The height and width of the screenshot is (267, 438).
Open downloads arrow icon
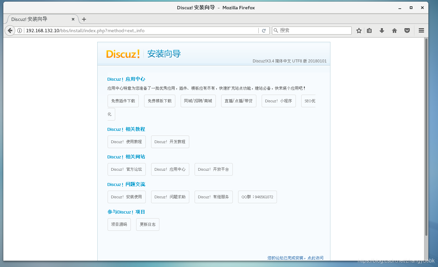tap(382, 31)
